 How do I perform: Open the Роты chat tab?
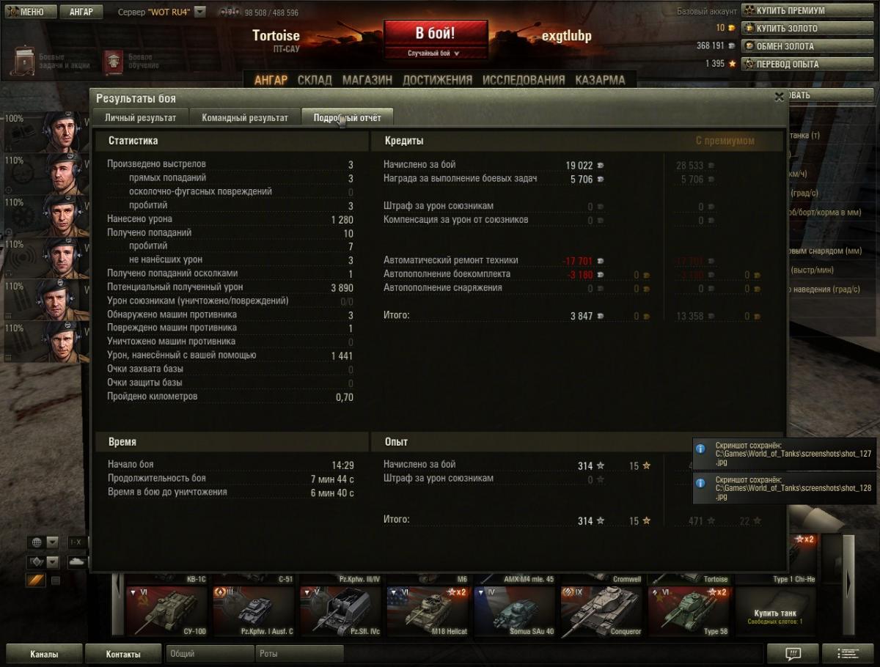click(299, 654)
